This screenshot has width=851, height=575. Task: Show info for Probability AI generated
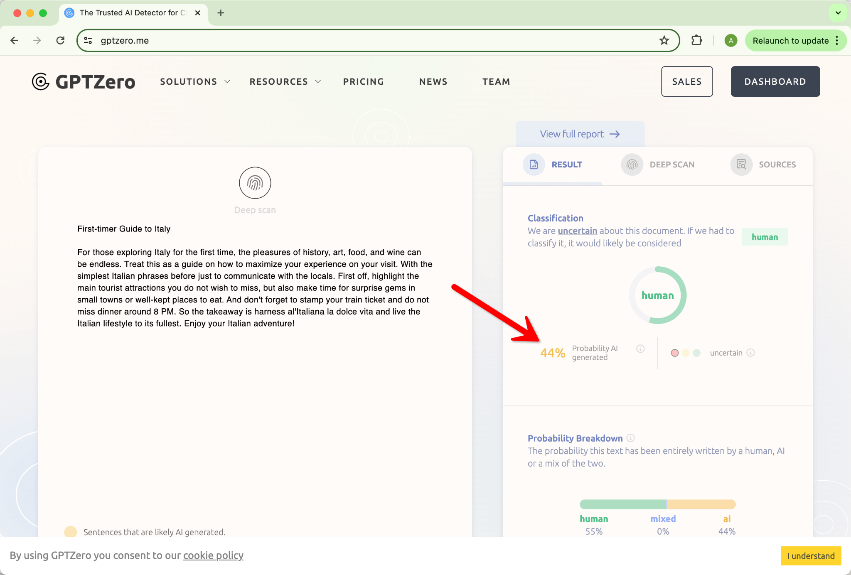tap(640, 349)
